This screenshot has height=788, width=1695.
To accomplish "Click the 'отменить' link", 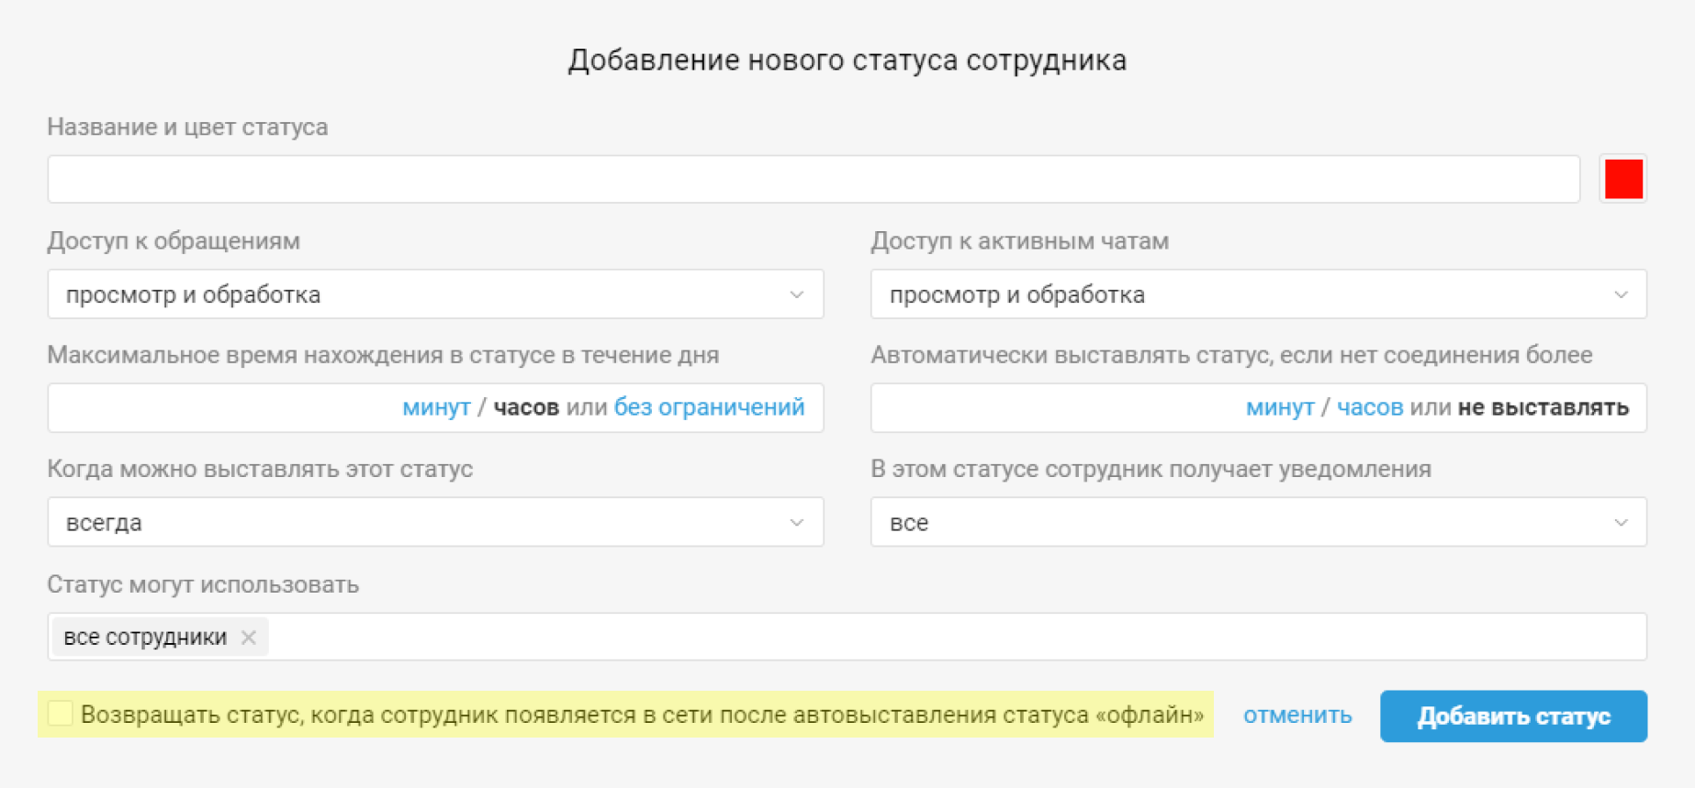I will tap(1297, 716).
